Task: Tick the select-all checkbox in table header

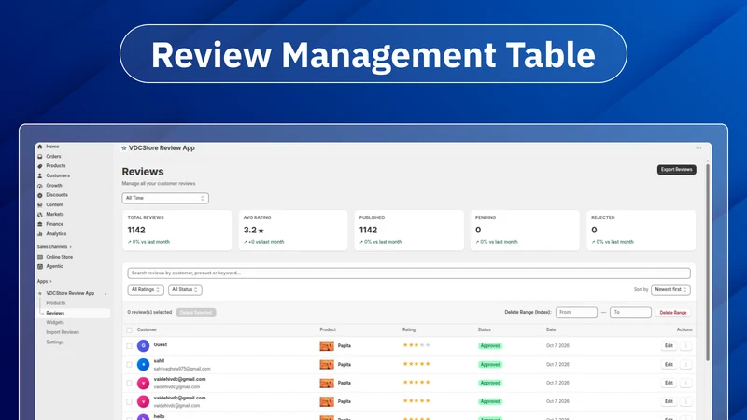Action: (x=129, y=330)
